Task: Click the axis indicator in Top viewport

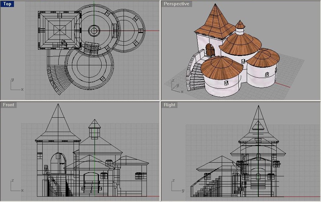Action: (x=17, y=84)
